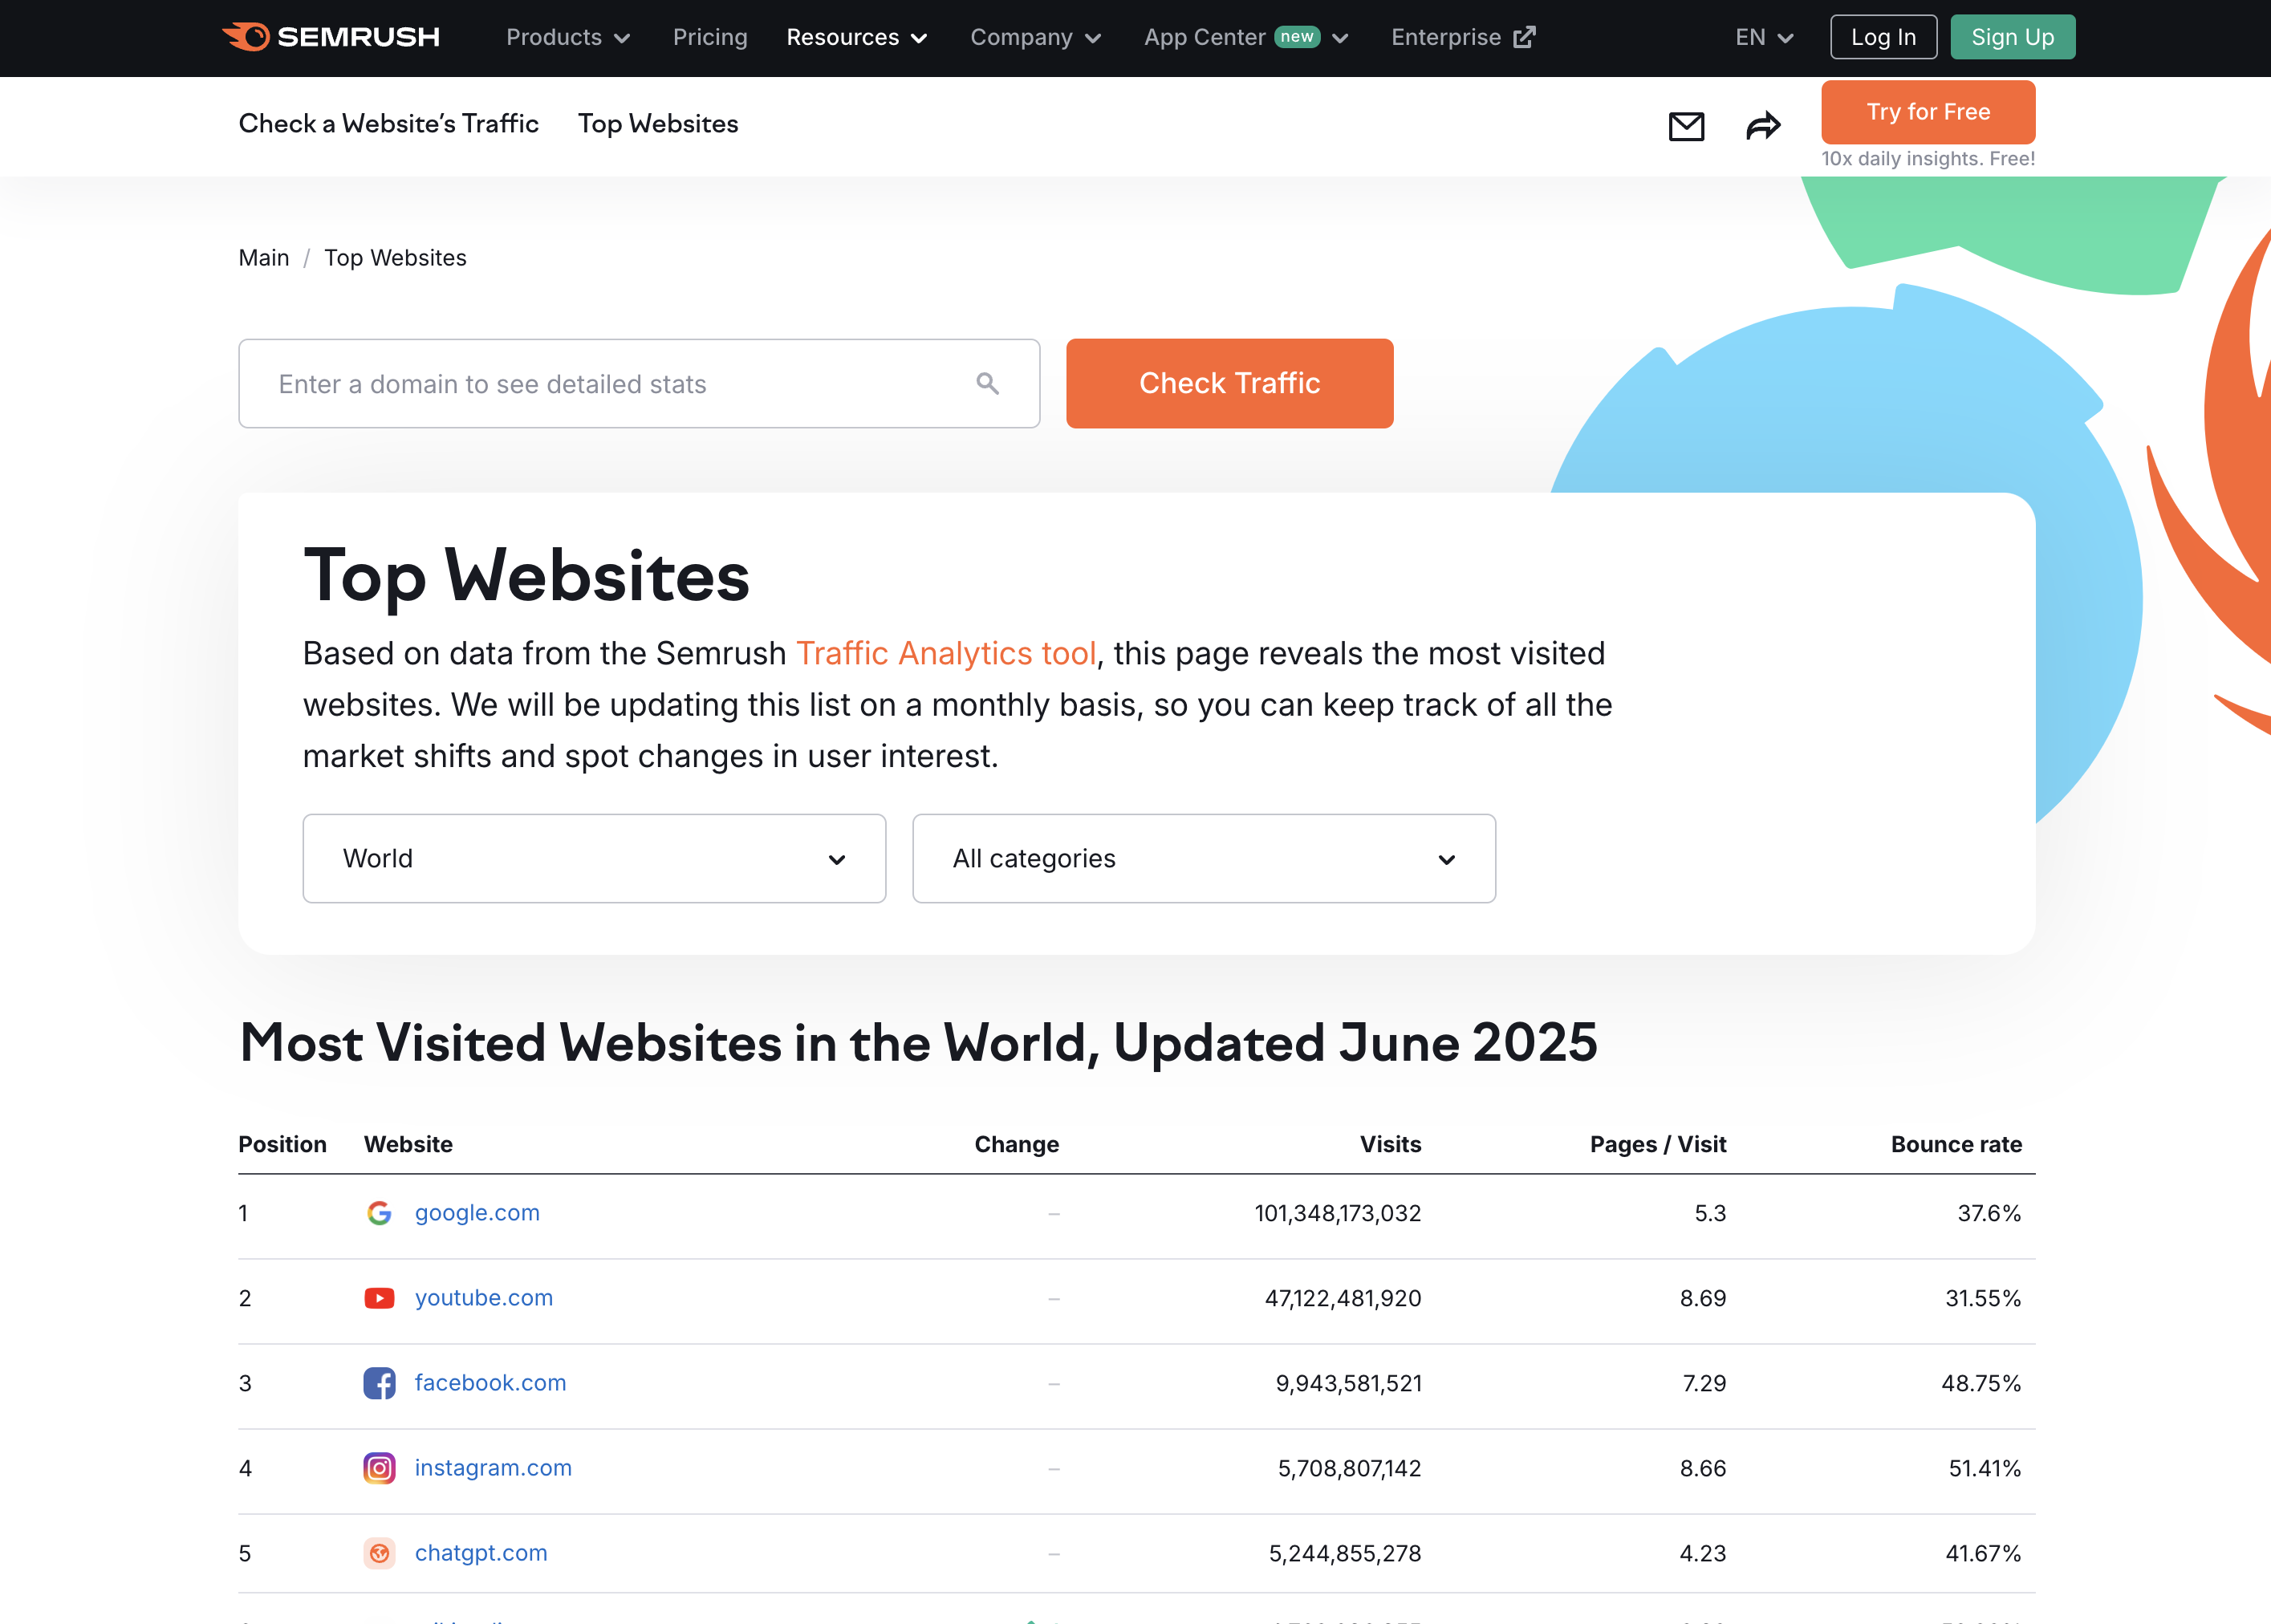Click the Instagram favicon in the table

pyautogui.click(x=379, y=1468)
